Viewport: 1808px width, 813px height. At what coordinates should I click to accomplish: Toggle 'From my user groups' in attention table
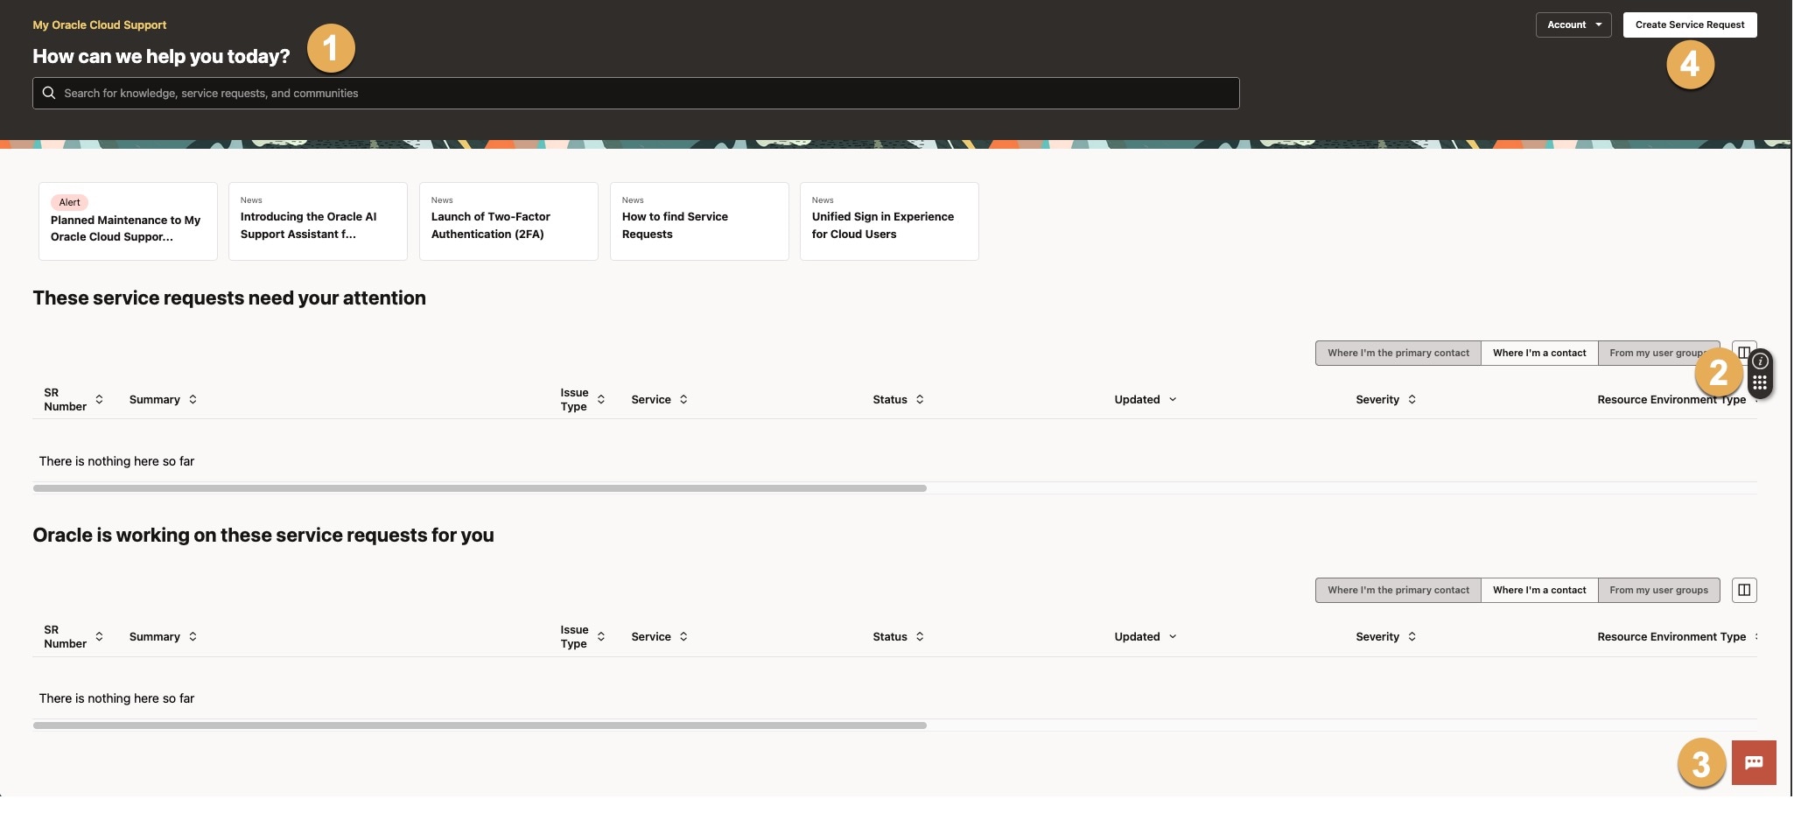point(1658,353)
